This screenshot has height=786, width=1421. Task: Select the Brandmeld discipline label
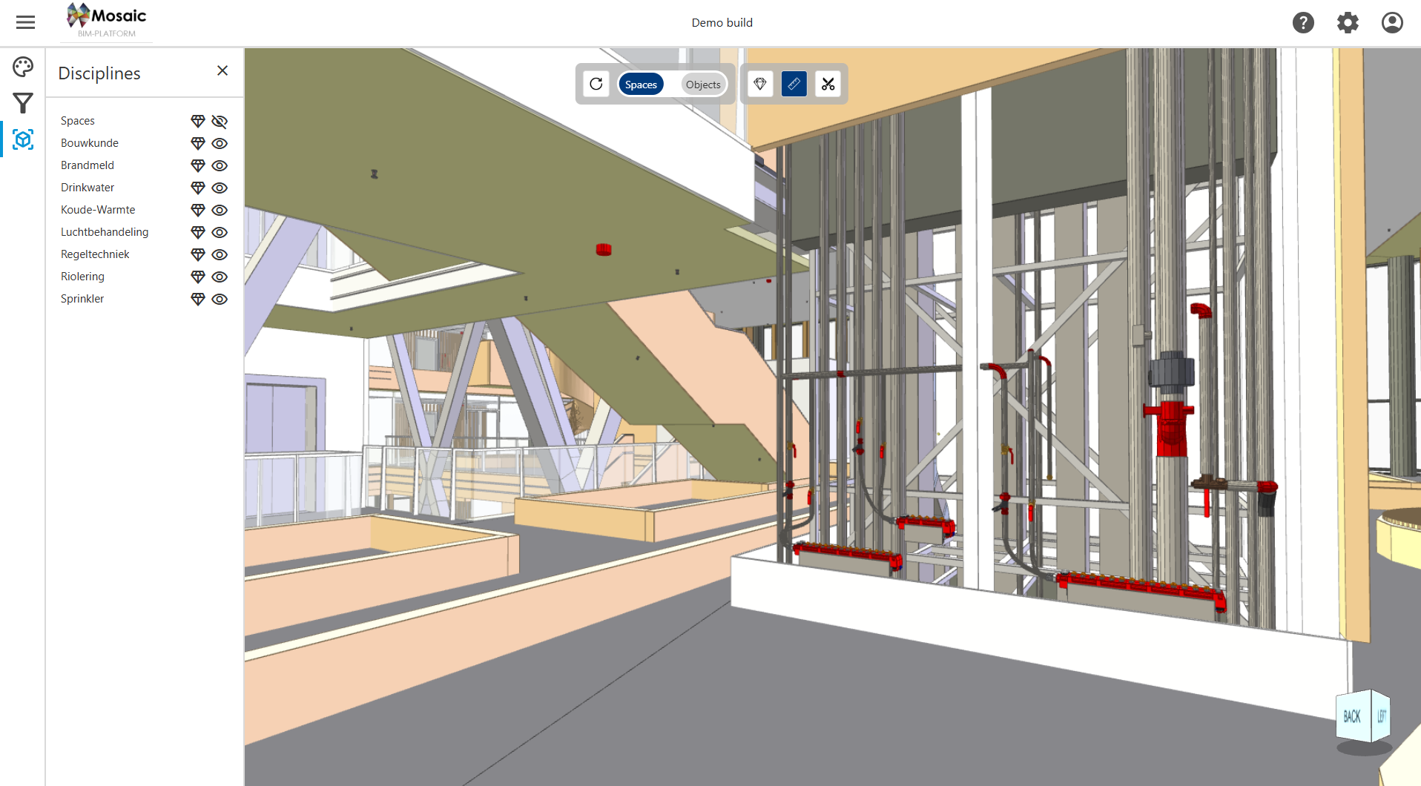click(88, 165)
